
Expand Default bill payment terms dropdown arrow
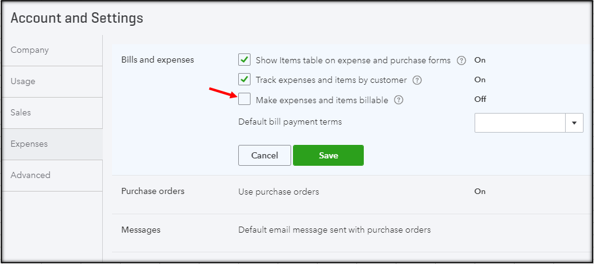574,123
